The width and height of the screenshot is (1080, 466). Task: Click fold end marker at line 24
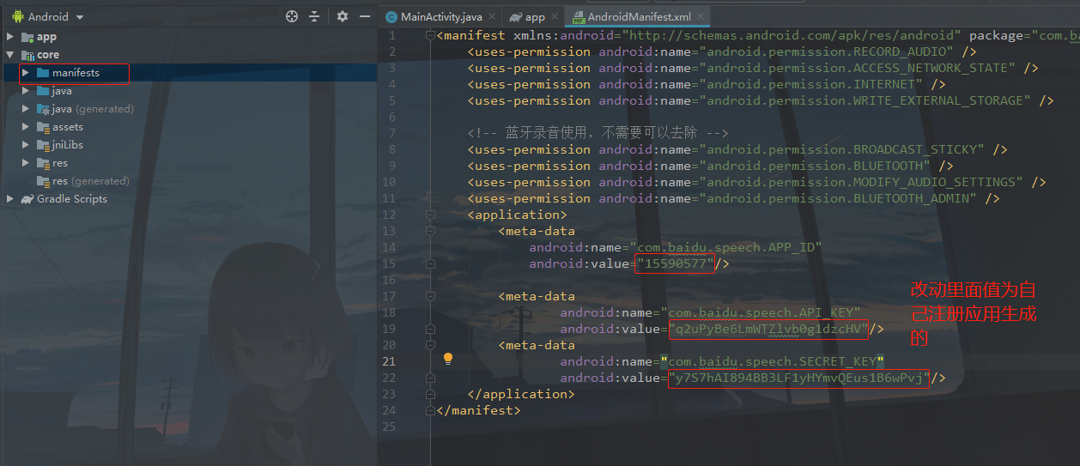[429, 410]
